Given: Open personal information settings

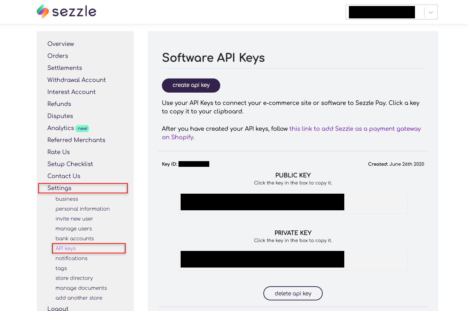Looking at the screenshot, I should click(x=83, y=209).
